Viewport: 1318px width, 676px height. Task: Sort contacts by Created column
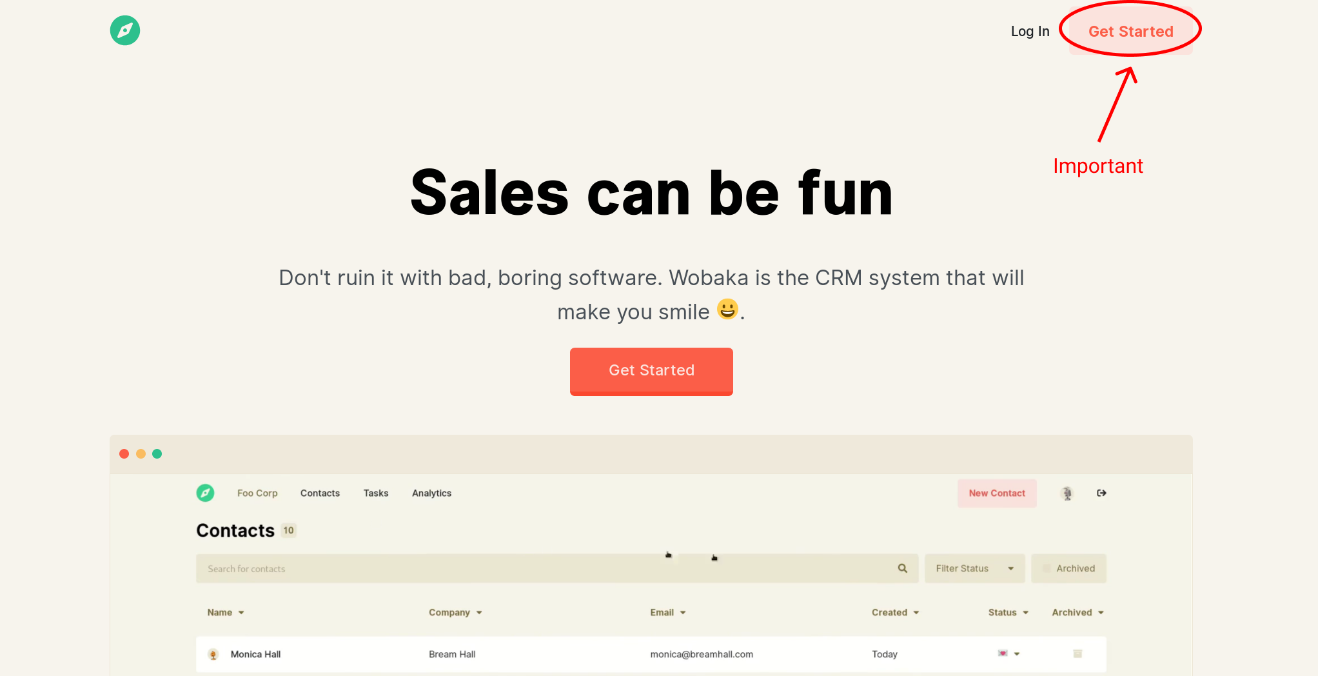pyautogui.click(x=895, y=612)
